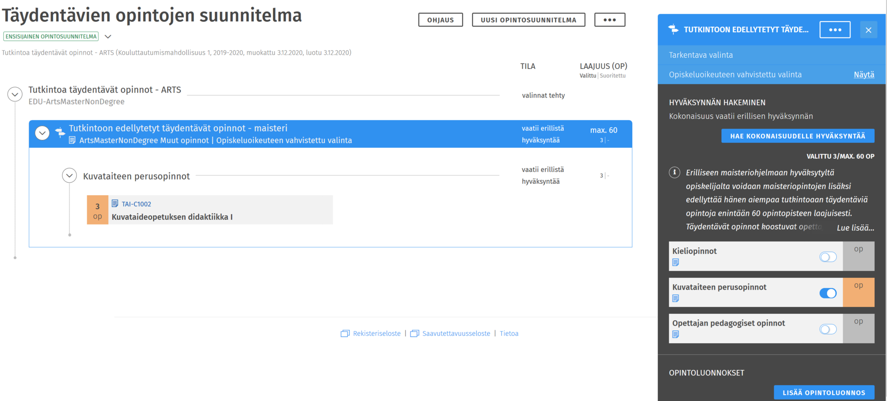Collapse the Tutkintoa täydentävät opinnot - ARTS section
This screenshot has height=401, width=887.
(15, 94)
